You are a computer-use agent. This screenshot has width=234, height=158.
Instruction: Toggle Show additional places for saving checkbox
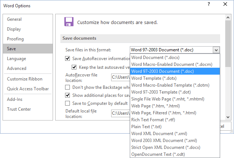(x=67, y=95)
